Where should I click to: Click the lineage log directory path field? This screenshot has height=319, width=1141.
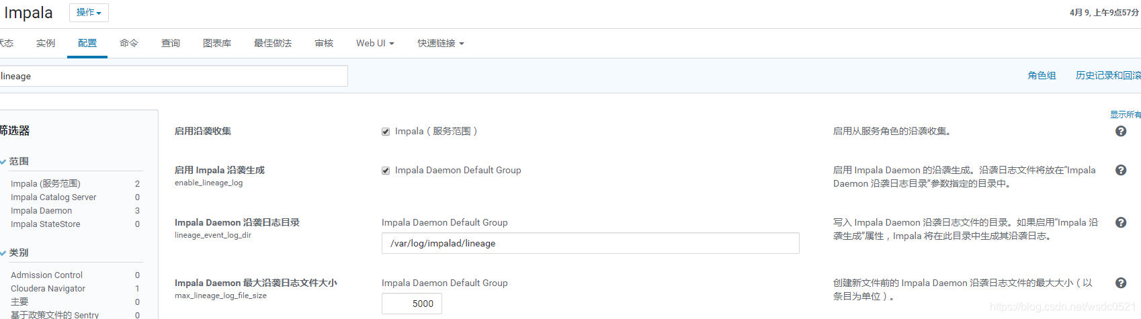[591, 243]
